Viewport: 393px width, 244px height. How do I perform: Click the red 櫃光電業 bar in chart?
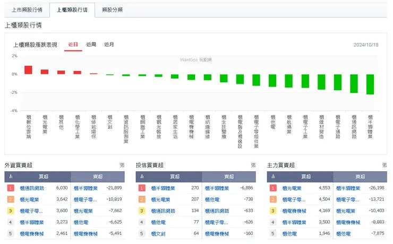point(45,72)
